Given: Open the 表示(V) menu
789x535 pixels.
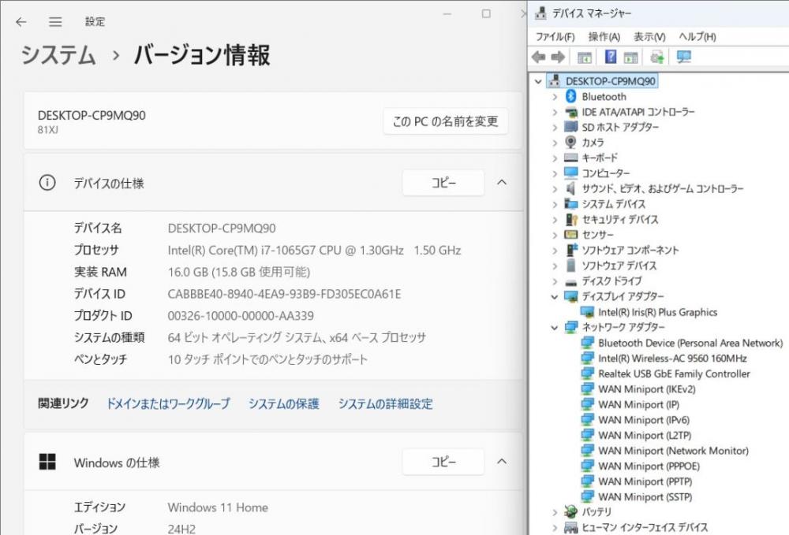Looking at the screenshot, I should point(649,37).
